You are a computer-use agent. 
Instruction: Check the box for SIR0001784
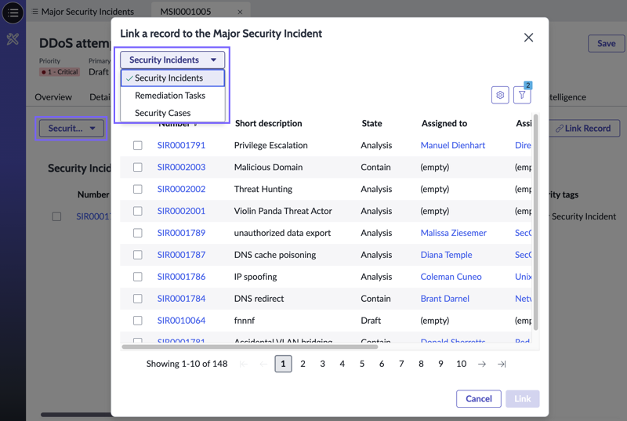point(138,299)
